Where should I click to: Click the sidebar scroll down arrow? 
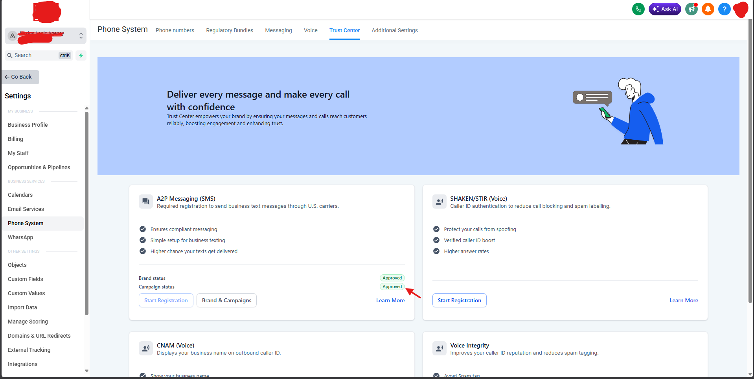click(86, 371)
